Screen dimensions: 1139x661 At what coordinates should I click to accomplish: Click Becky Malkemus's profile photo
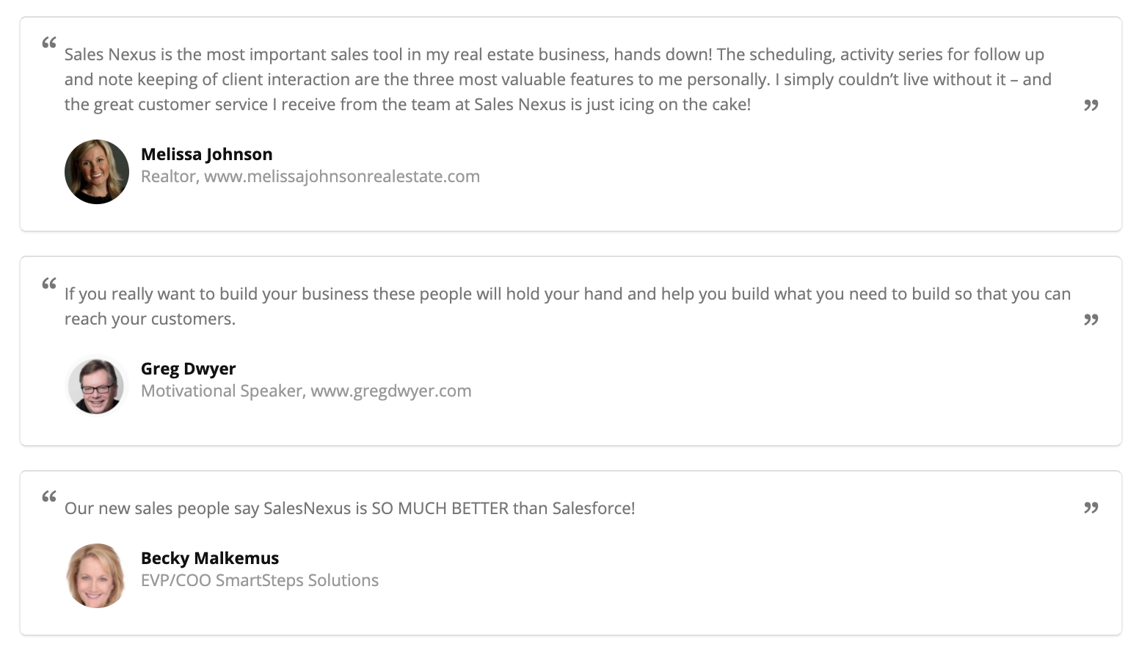coord(97,576)
